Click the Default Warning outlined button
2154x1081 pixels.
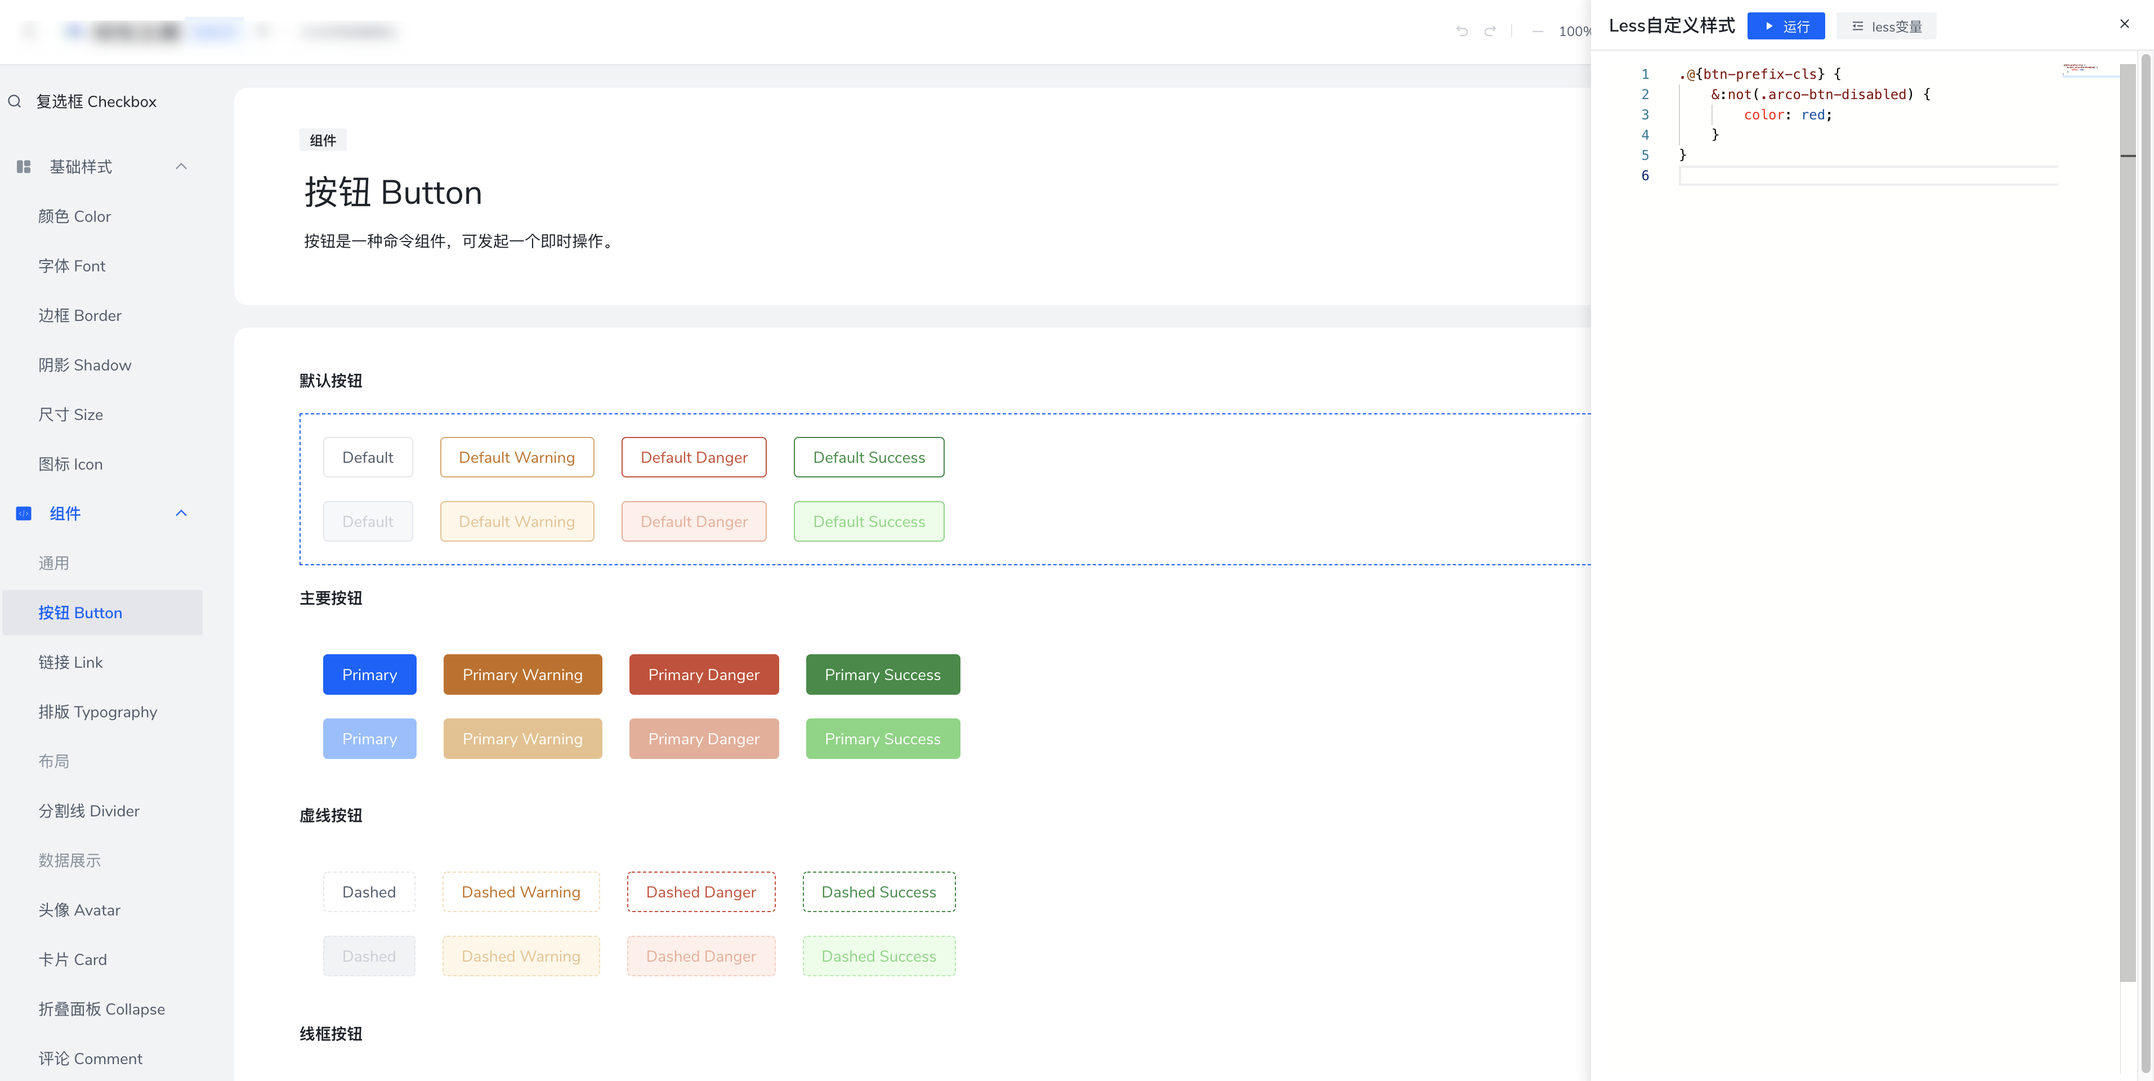pyautogui.click(x=517, y=457)
